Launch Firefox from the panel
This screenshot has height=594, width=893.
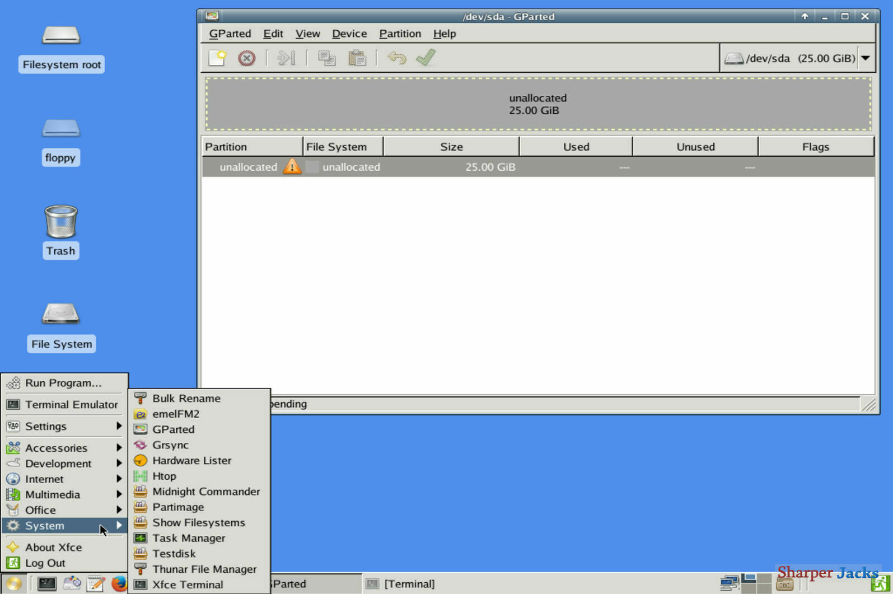click(119, 584)
